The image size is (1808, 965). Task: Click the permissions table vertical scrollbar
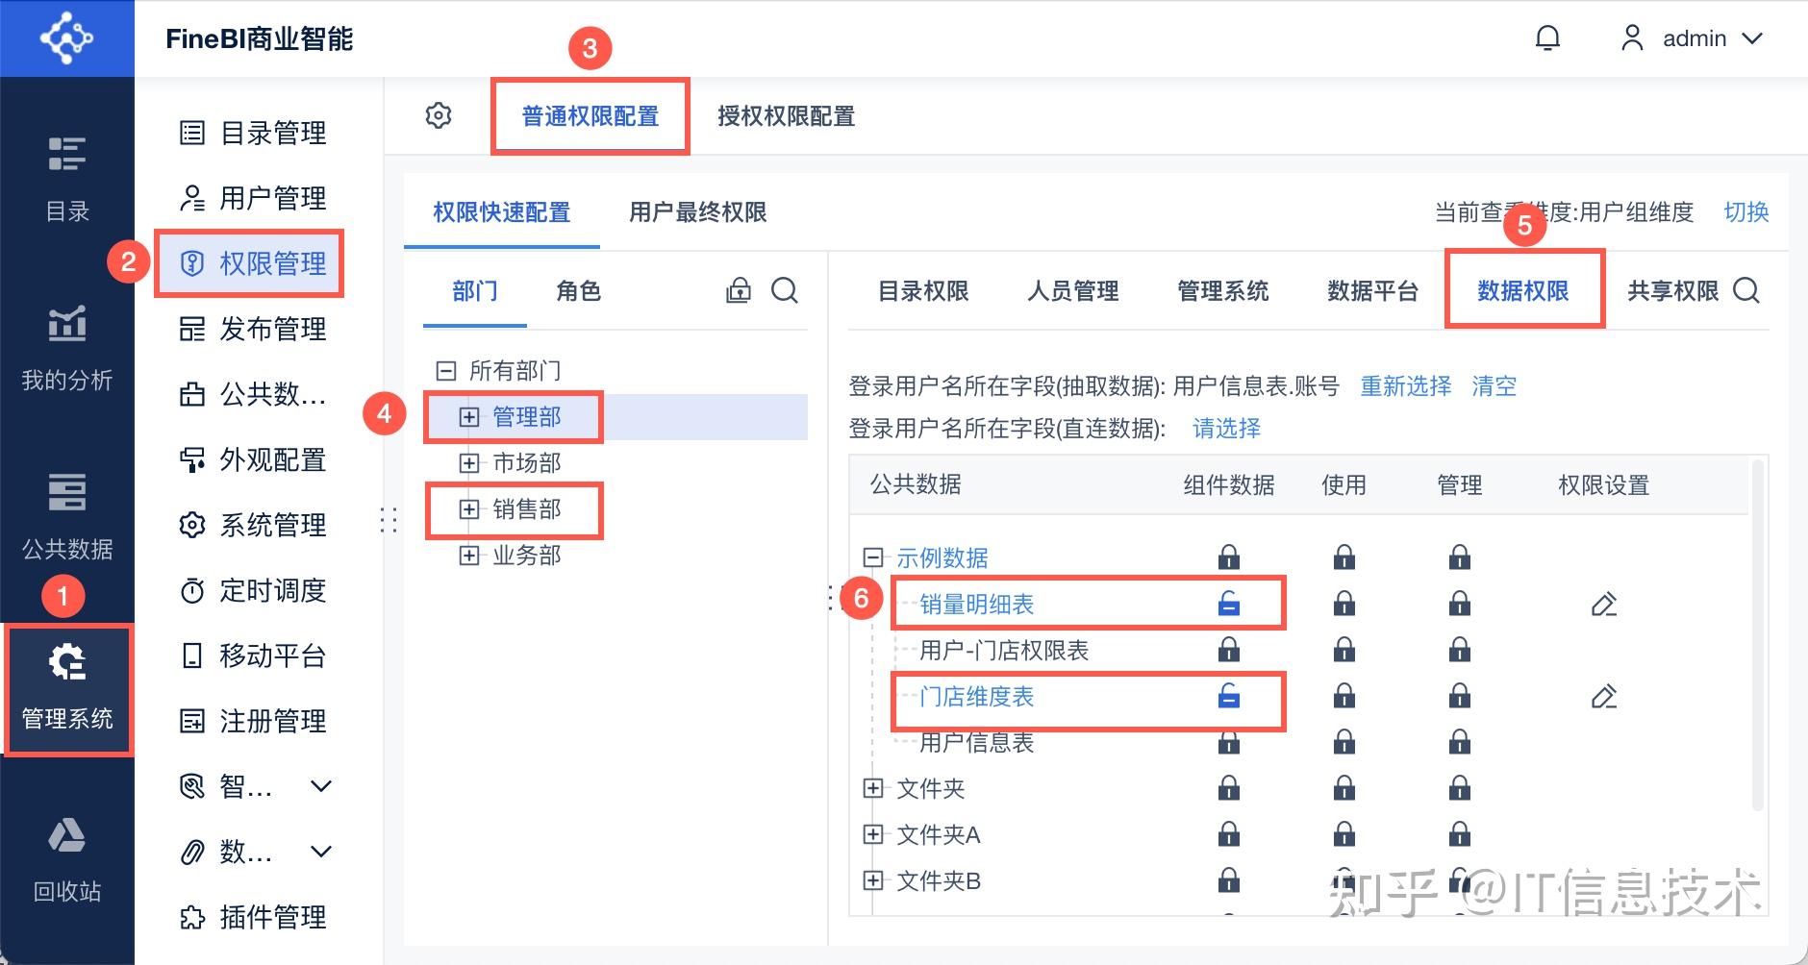[1758, 634]
